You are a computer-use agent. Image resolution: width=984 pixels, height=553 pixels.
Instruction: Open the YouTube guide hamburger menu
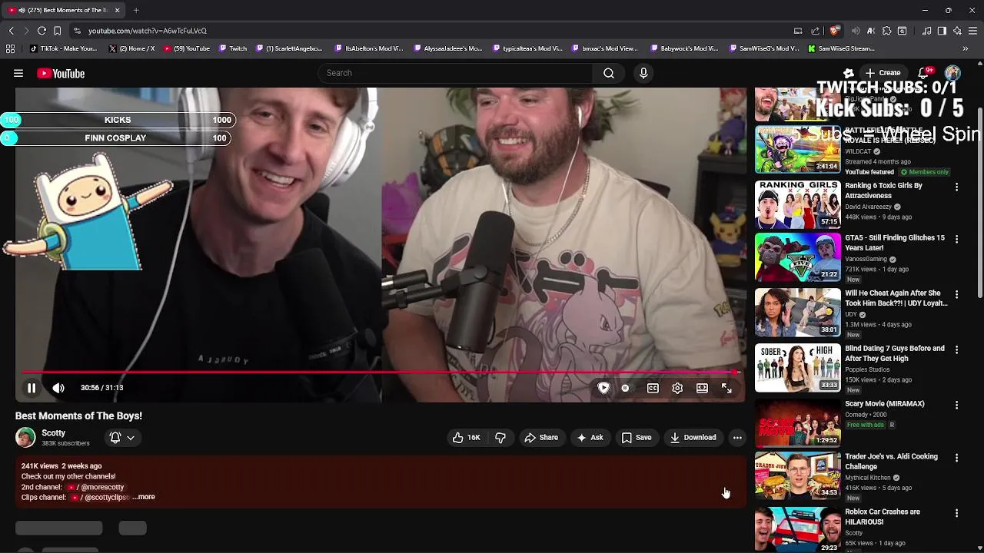coord(18,73)
